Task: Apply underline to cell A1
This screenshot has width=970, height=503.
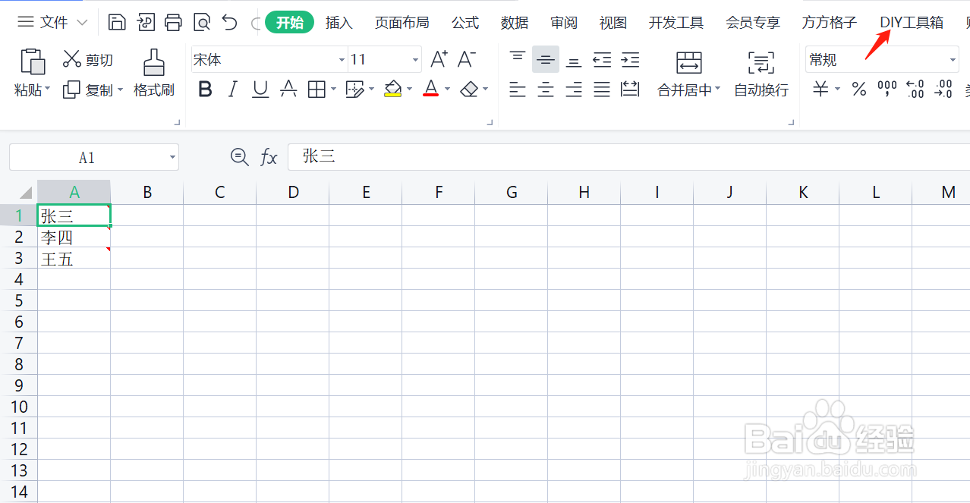Action: (260, 89)
